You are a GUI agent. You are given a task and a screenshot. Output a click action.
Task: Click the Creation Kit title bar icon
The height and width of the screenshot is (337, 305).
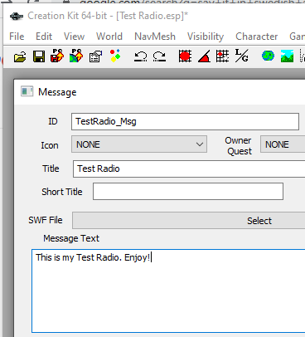pos(17,17)
